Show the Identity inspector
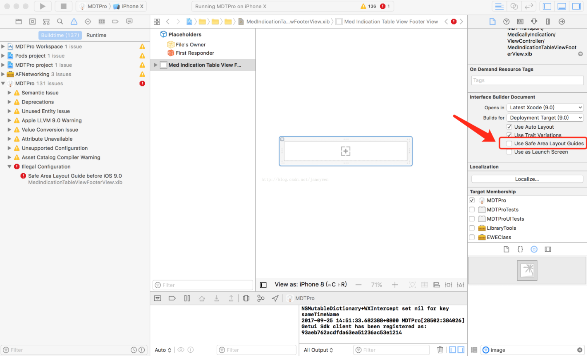 (520, 22)
